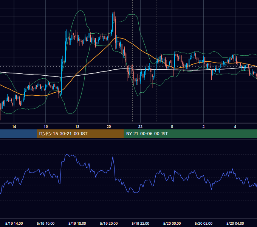This screenshot has height=227, width=257.
Task: Click the 5/19 22:00 date label
Action: coord(141,223)
